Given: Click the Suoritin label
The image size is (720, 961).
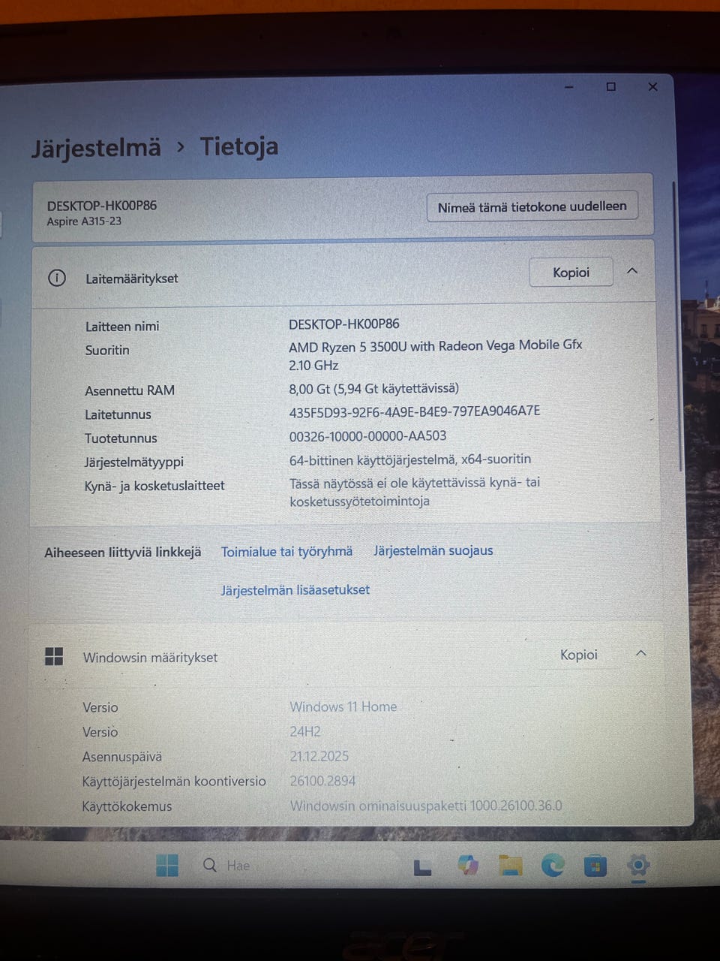Looking at the screenshot, I should tap(107, 350).
